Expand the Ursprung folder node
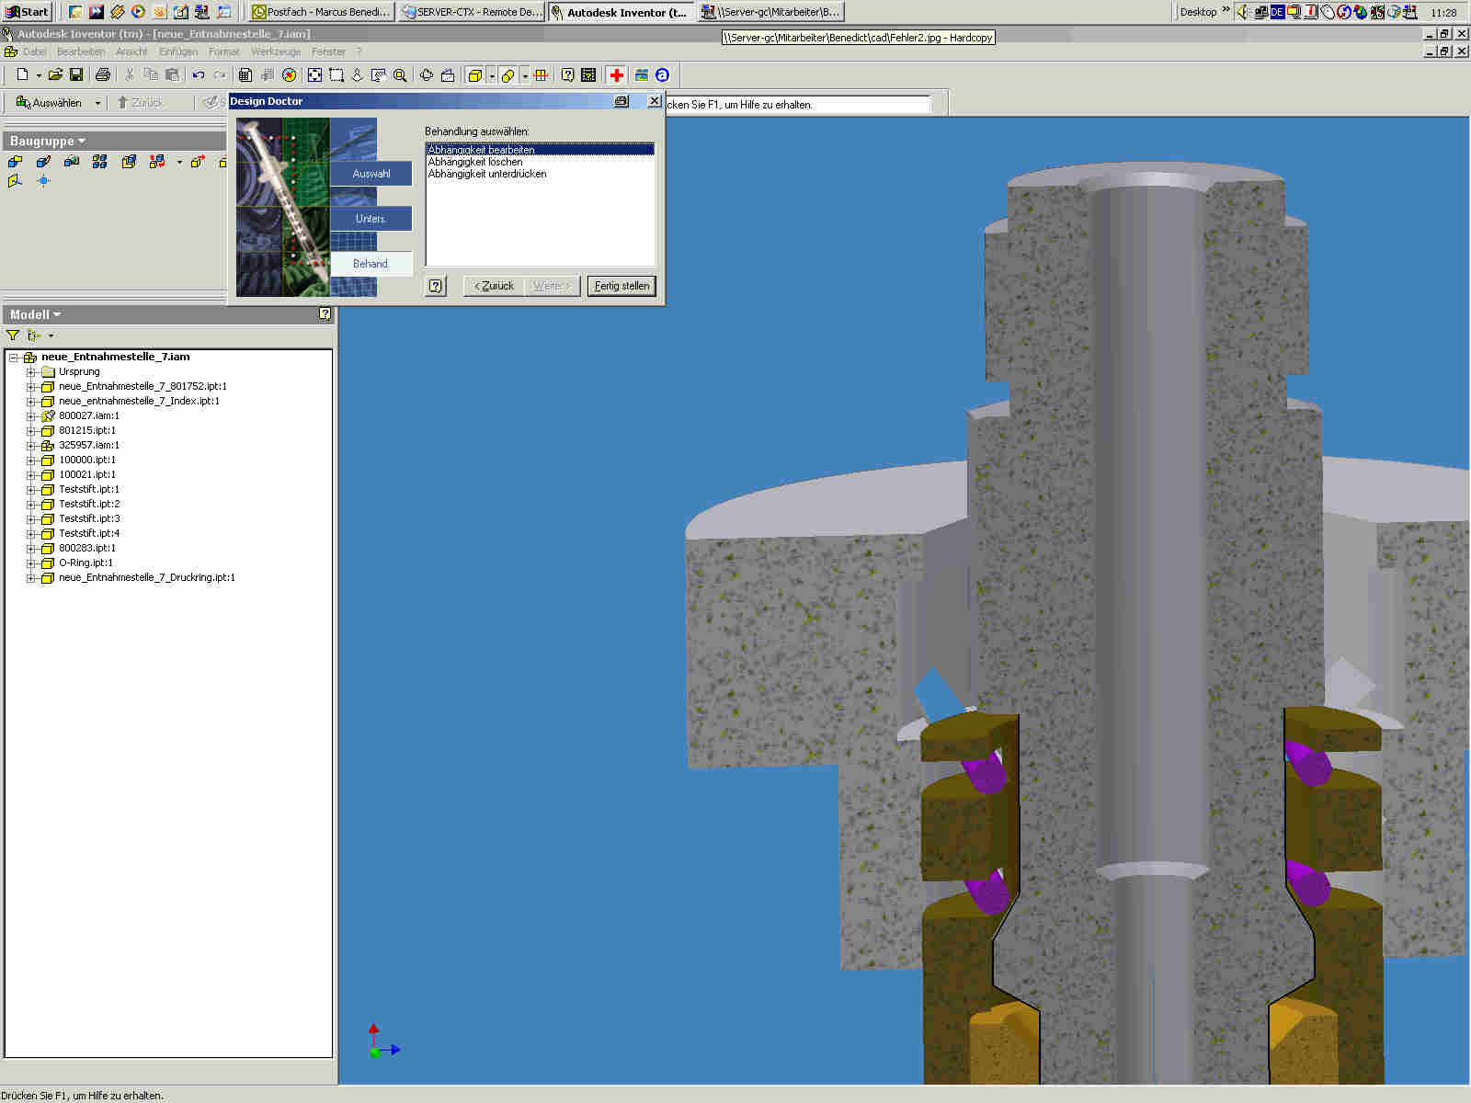 pos(31,372)
